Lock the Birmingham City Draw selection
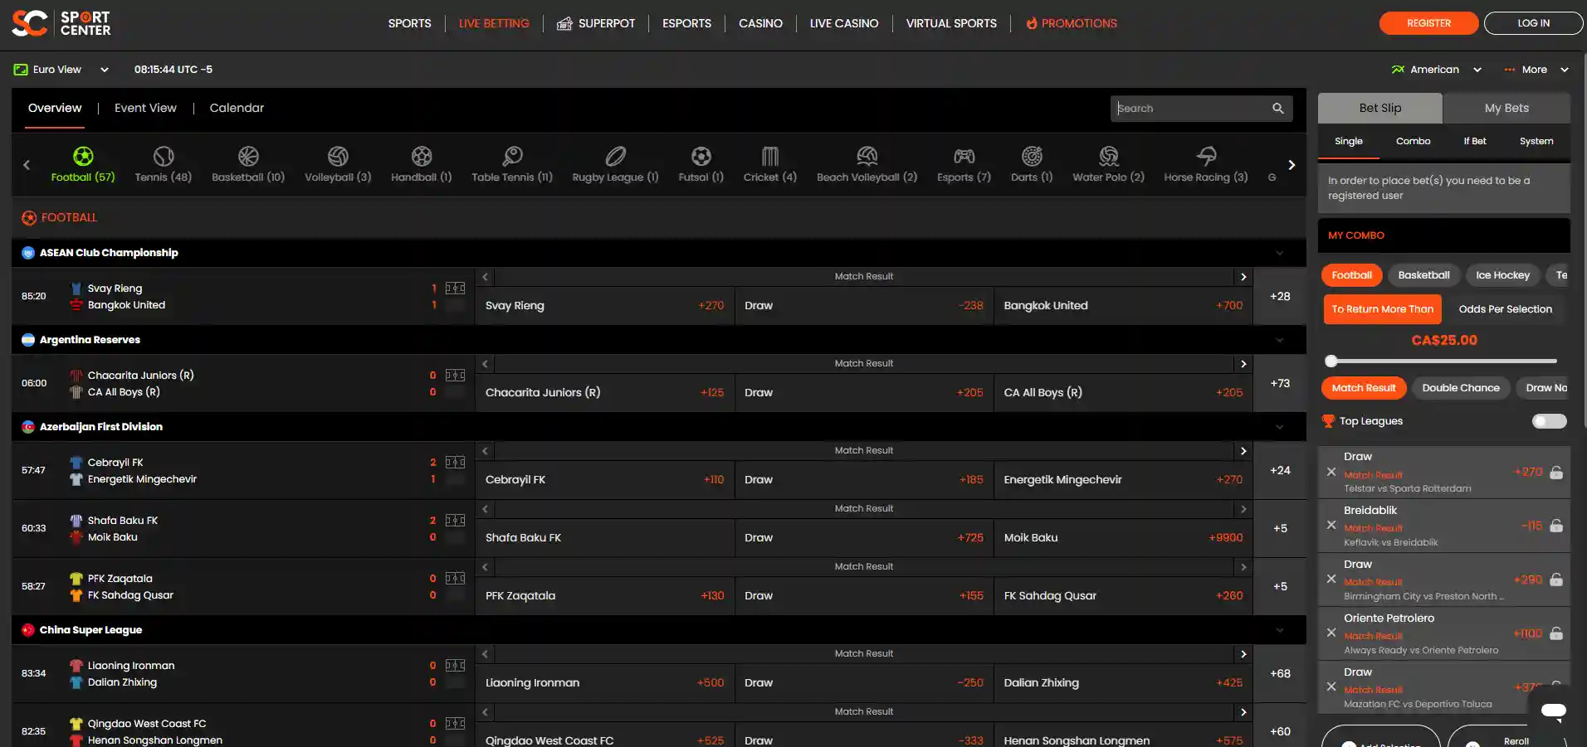This screenshot has width=1587, height=747. [1556, 580]
